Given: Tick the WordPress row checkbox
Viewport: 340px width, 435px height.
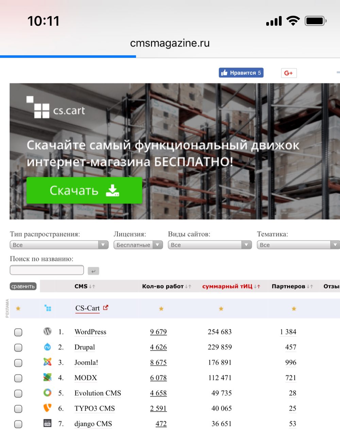Looking at the screenshot, I should pyautogui.click(x=18, y=332).
